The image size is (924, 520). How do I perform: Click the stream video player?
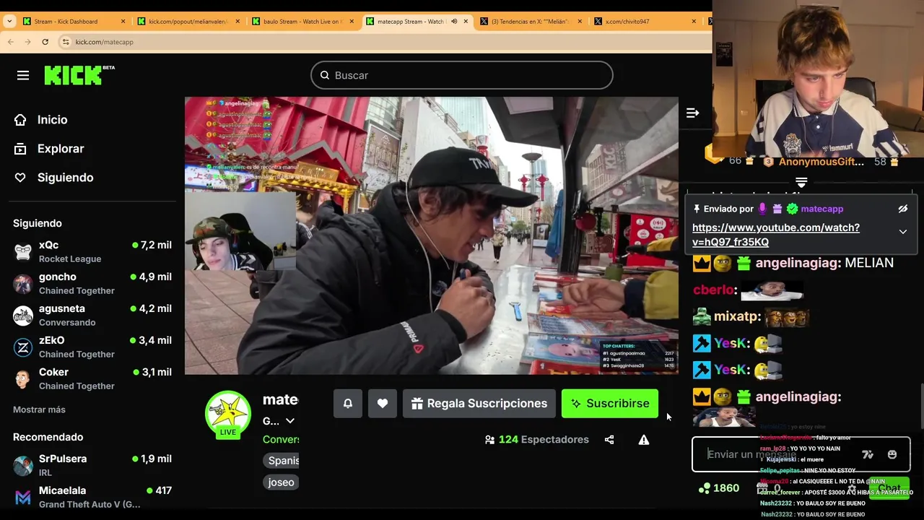tap(432, 235)
